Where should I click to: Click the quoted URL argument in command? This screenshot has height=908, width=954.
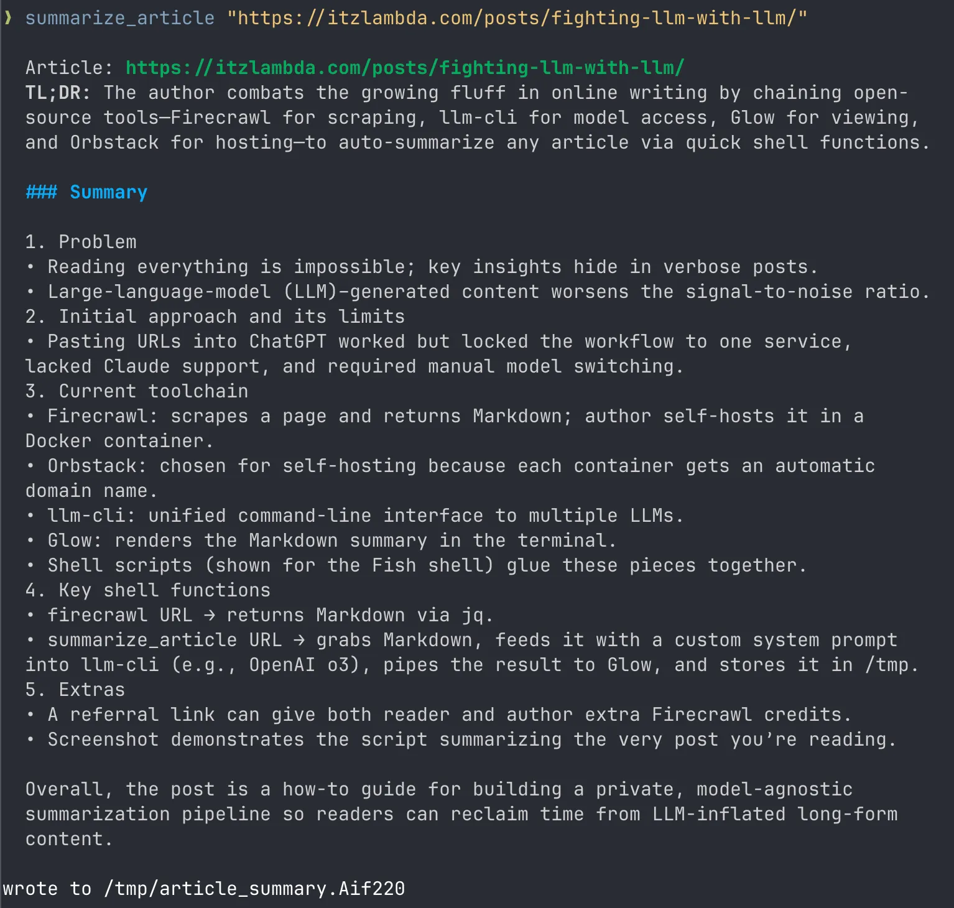coord(516,18)
